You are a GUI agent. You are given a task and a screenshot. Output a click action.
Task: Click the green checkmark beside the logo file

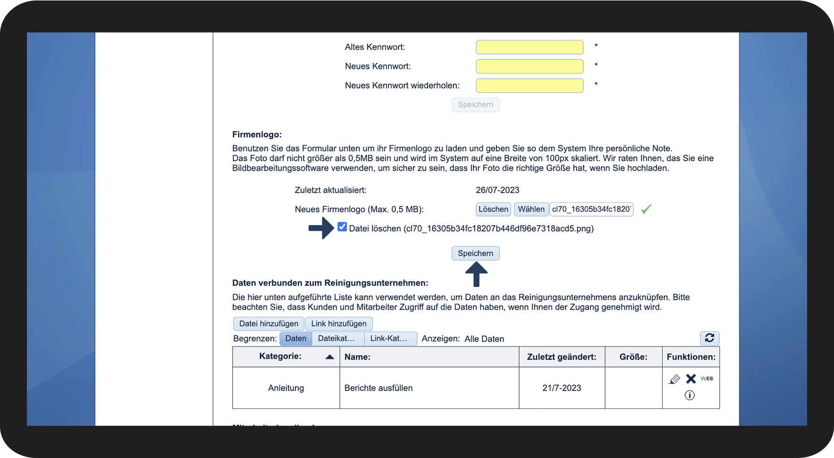coord(646,209)
